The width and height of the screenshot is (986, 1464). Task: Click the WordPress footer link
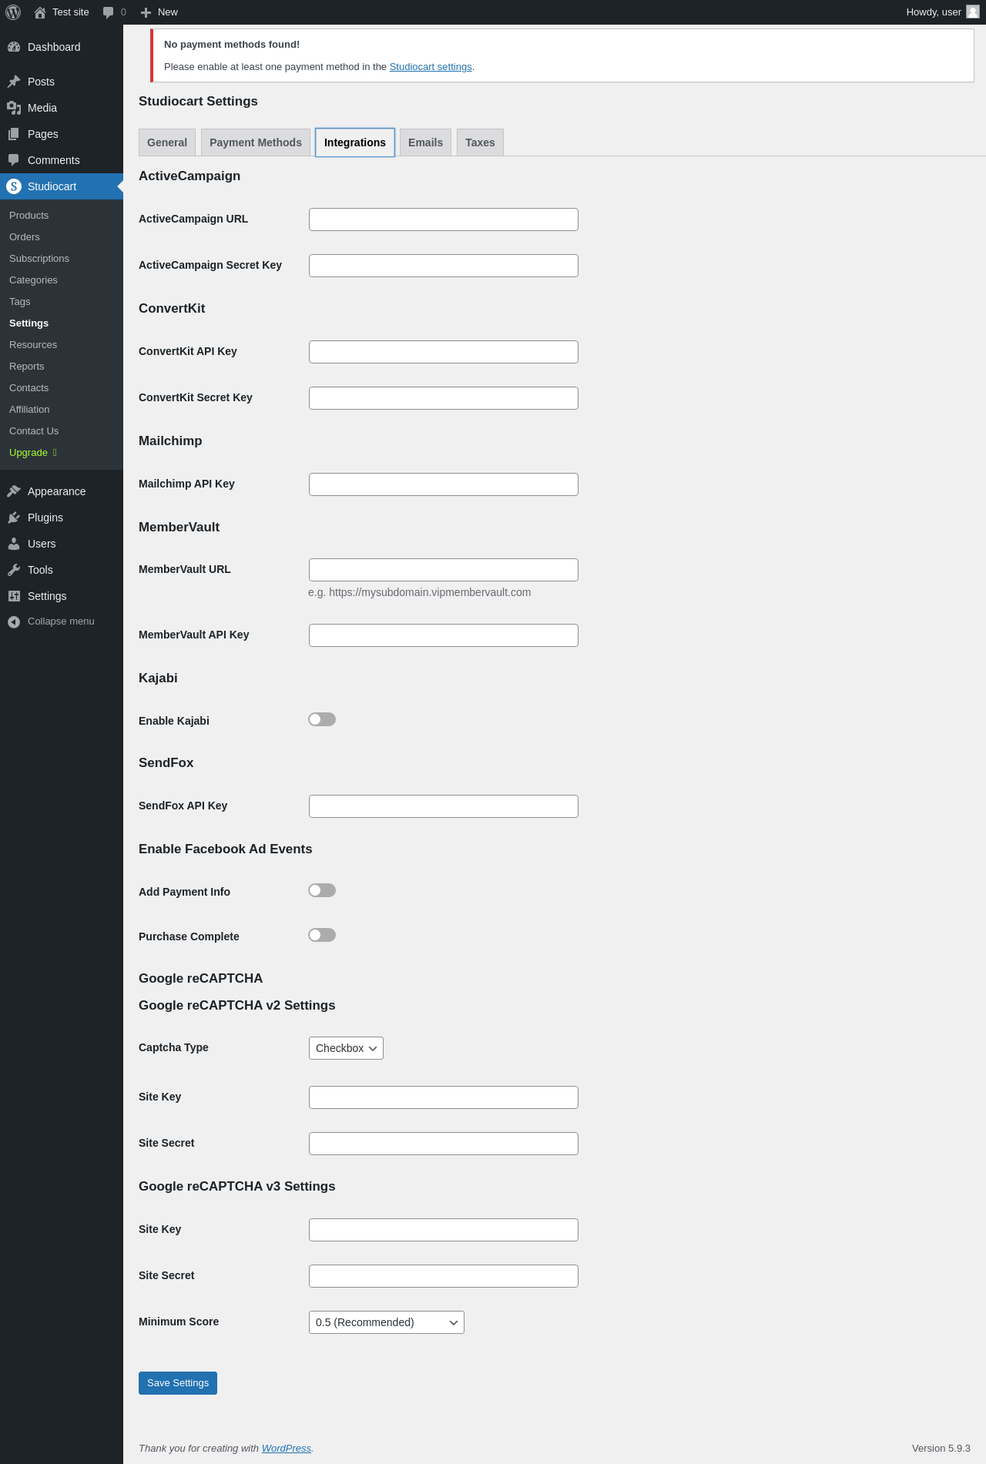click(287, 1449)
